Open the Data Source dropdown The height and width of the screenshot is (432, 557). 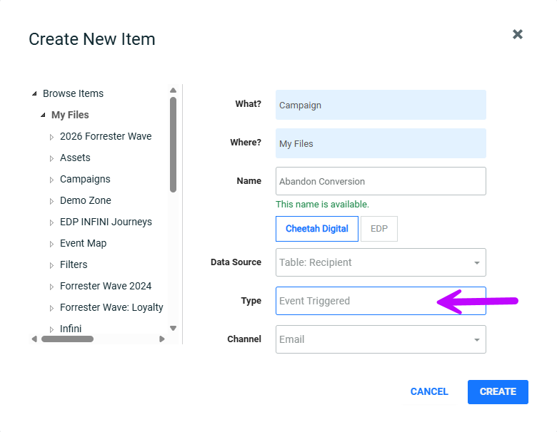click(381, 262)
